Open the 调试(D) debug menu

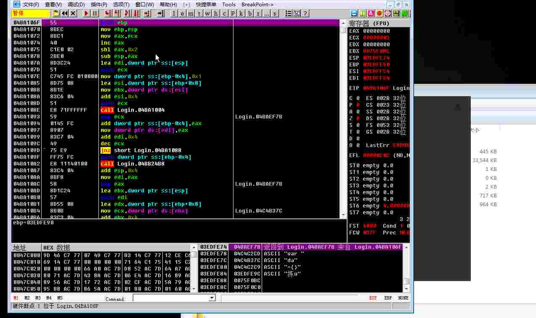(x=76, y=5)
